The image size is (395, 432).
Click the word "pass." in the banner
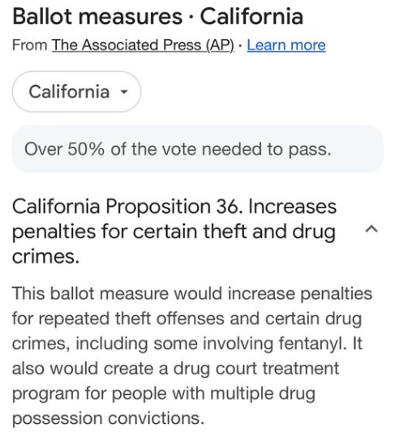coord(310,150)
